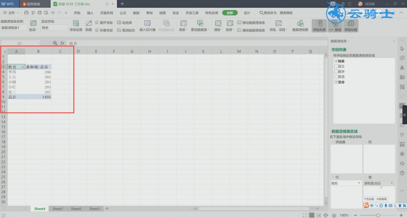This screenshot has height=218, width=407.
Task: Check the 数学 field checkbox
Action: 336,71
